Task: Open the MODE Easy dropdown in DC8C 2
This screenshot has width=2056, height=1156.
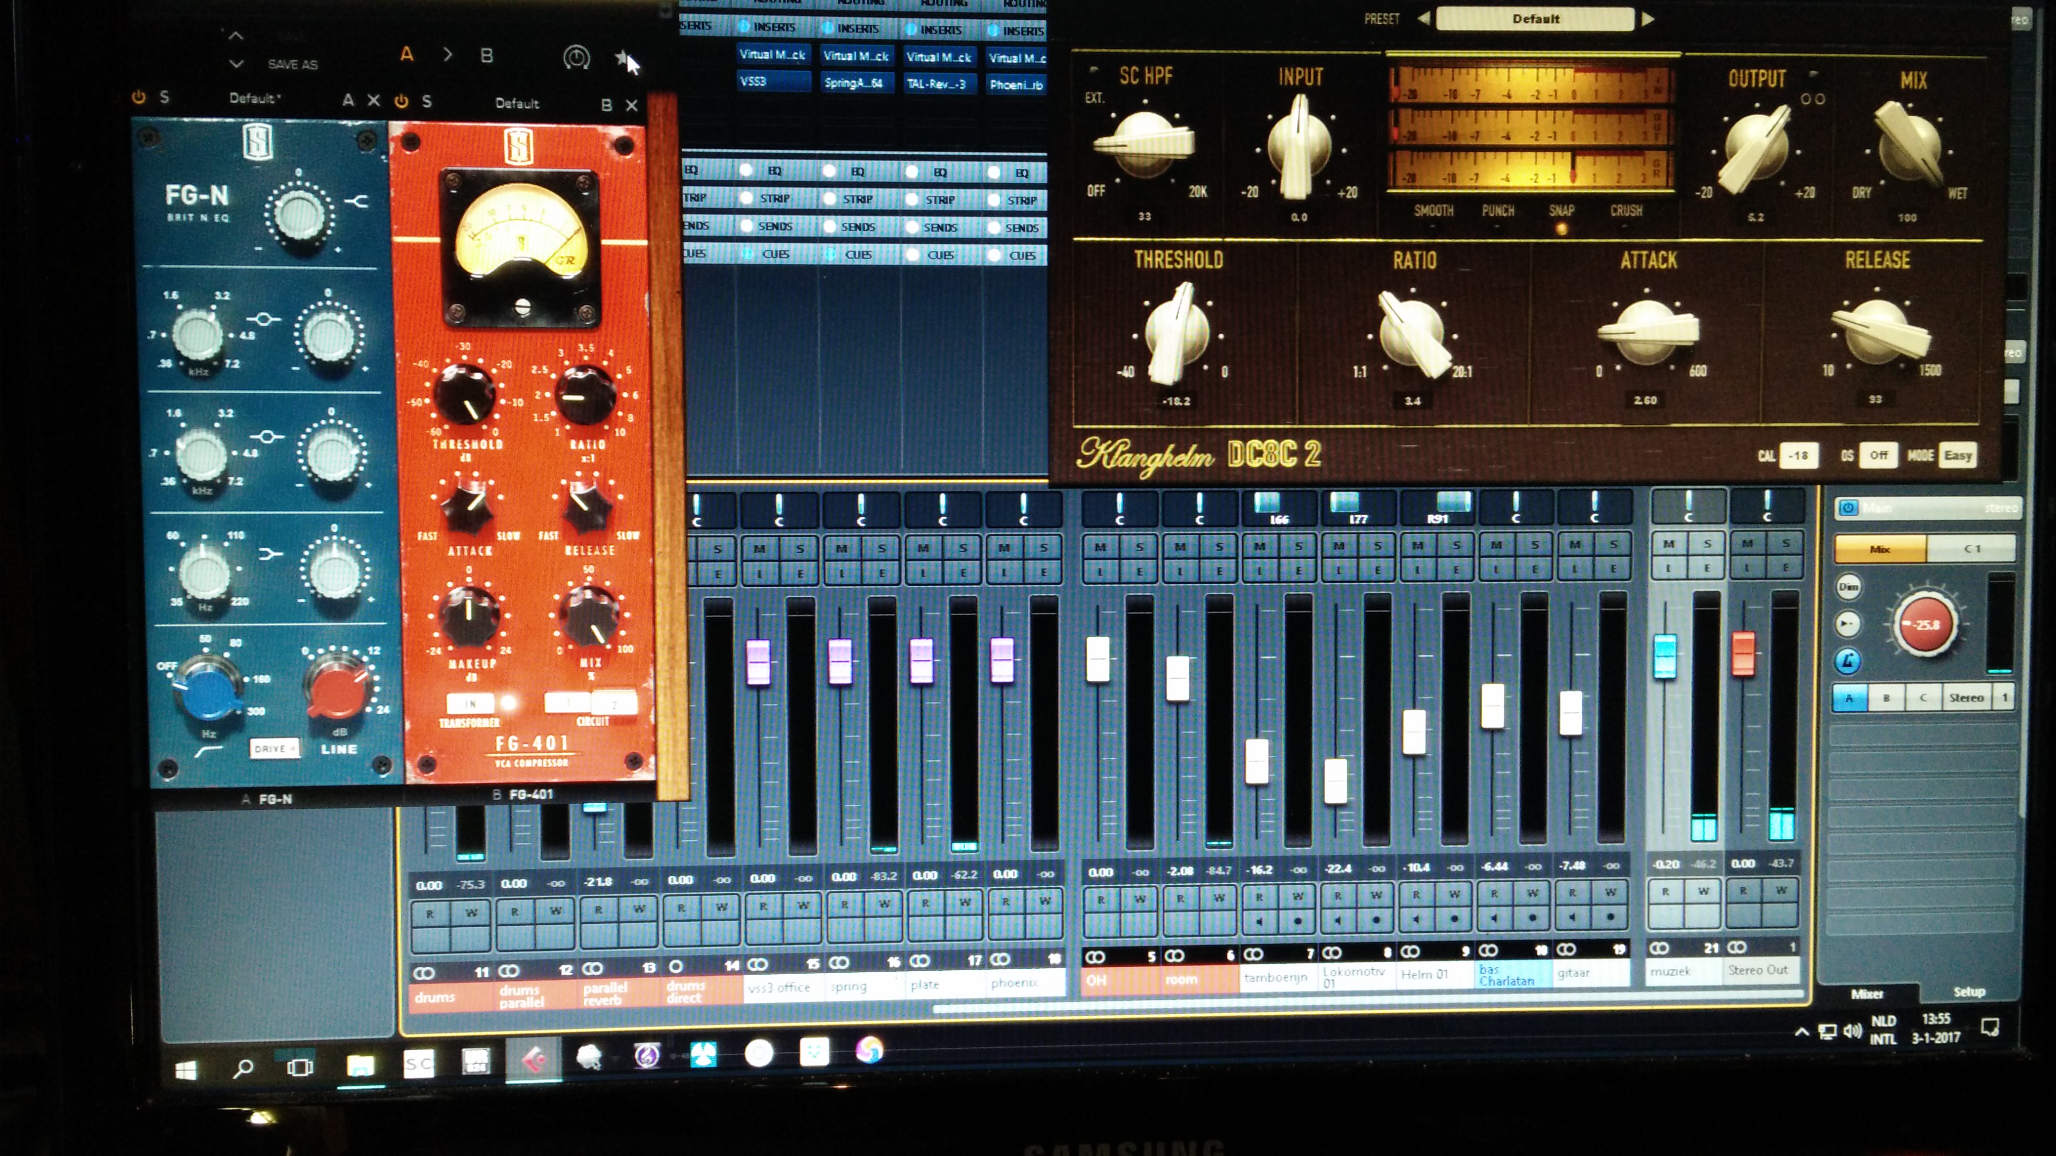Action: pyautogui.click(x=1958, y=454)
